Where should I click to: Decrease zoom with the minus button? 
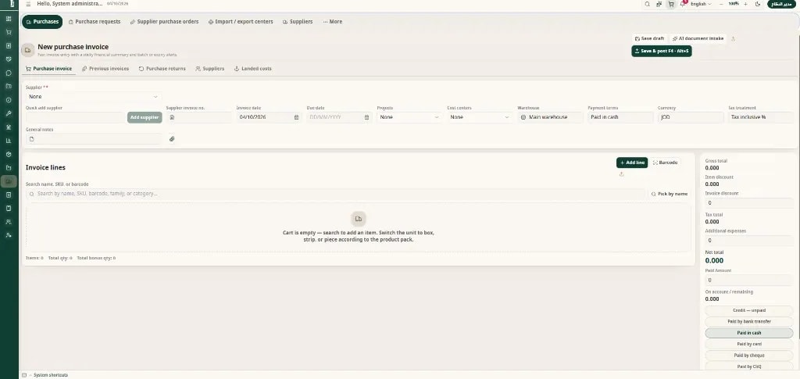(x=721, y=4)
